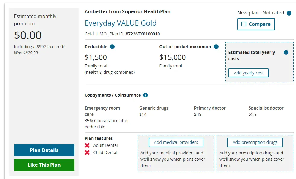The height and width of the screenshot is (179, 296).
Task: Click the $1,500 deductible amount
Action: (x=96, y=57)
